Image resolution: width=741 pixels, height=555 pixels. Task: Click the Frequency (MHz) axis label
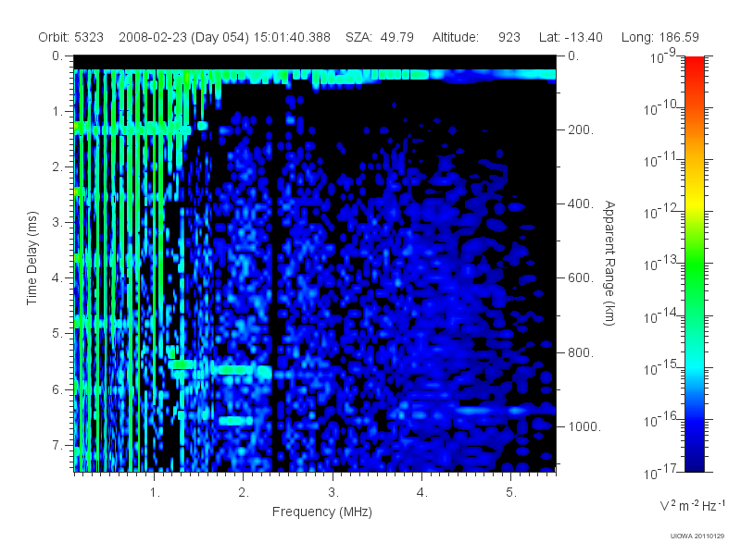pos(322,512)
